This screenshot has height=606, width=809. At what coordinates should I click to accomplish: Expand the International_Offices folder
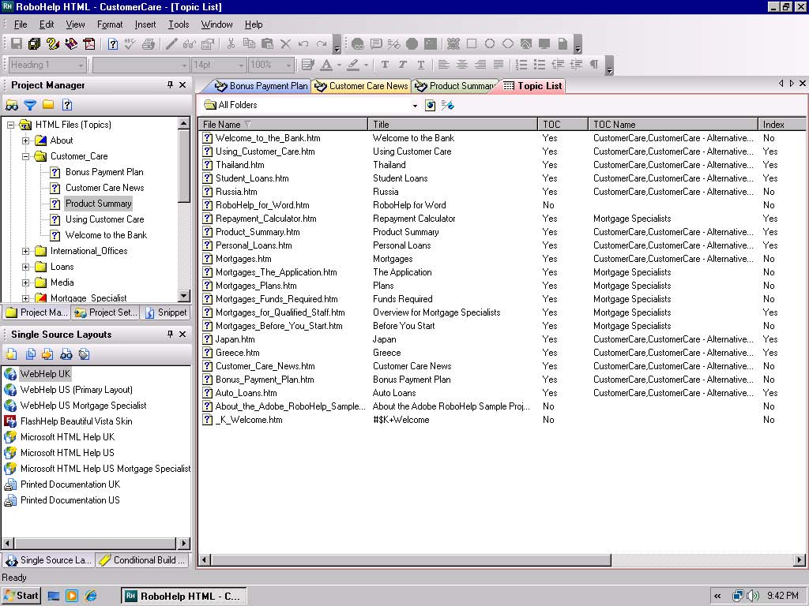pyautogui.click(x=25, y=251)
